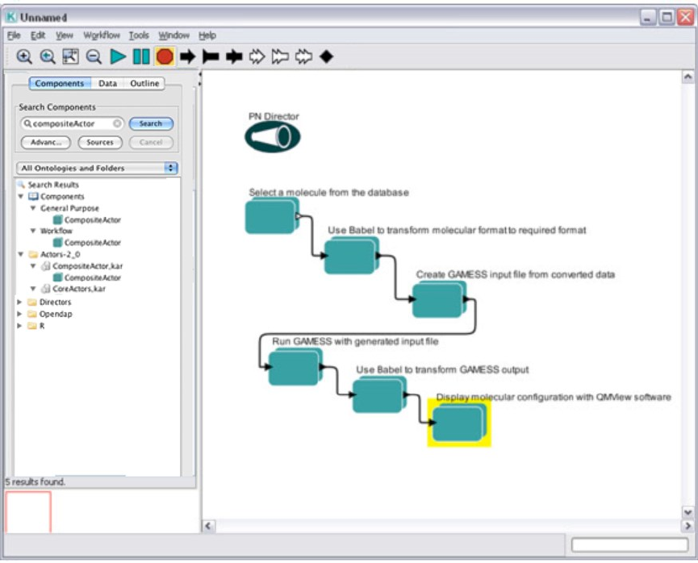Screen dimensions: 698x563
Task: Select the 'Select a molecule from the database' actor
Action: click(x=272, y=216)
